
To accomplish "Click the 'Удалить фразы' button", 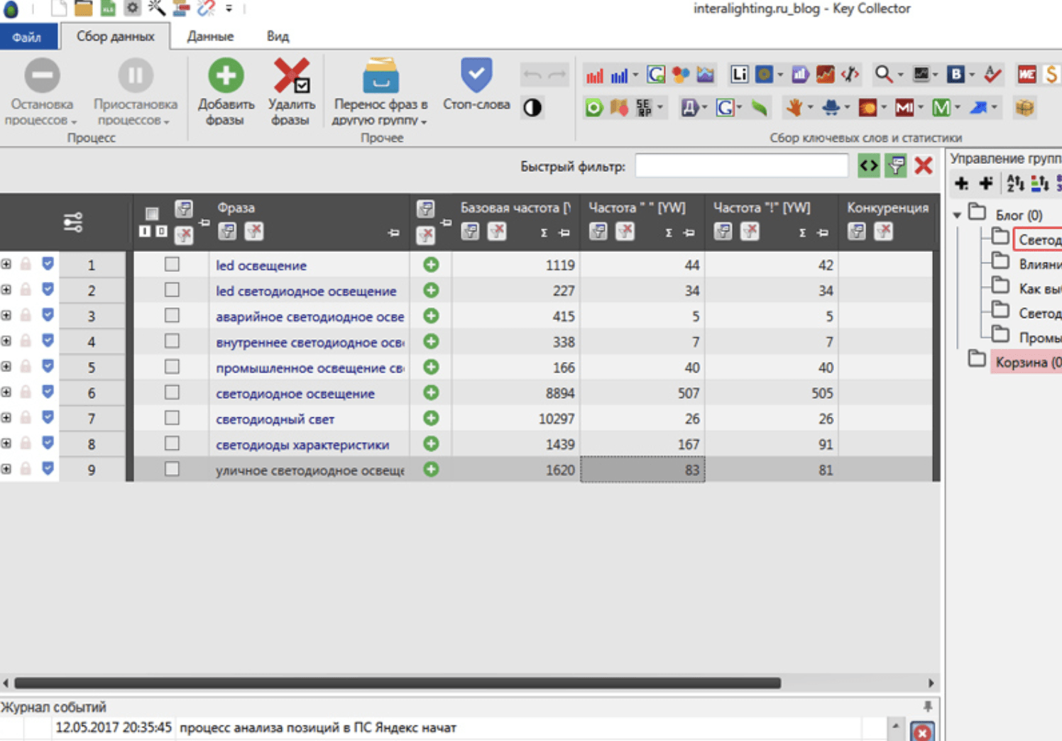I will coord(291,92).
